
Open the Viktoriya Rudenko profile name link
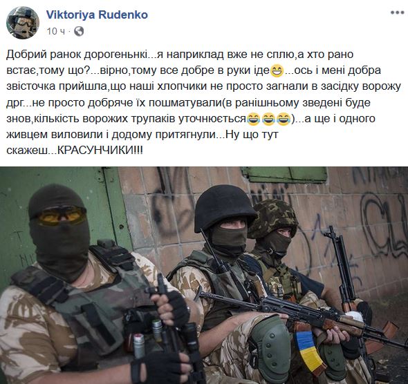pyautogui.click(x=97, y=15)
